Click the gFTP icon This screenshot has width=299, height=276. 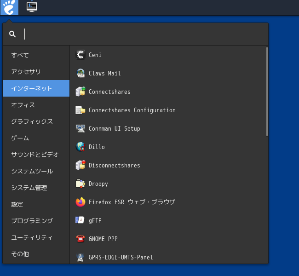click(80, 220)
